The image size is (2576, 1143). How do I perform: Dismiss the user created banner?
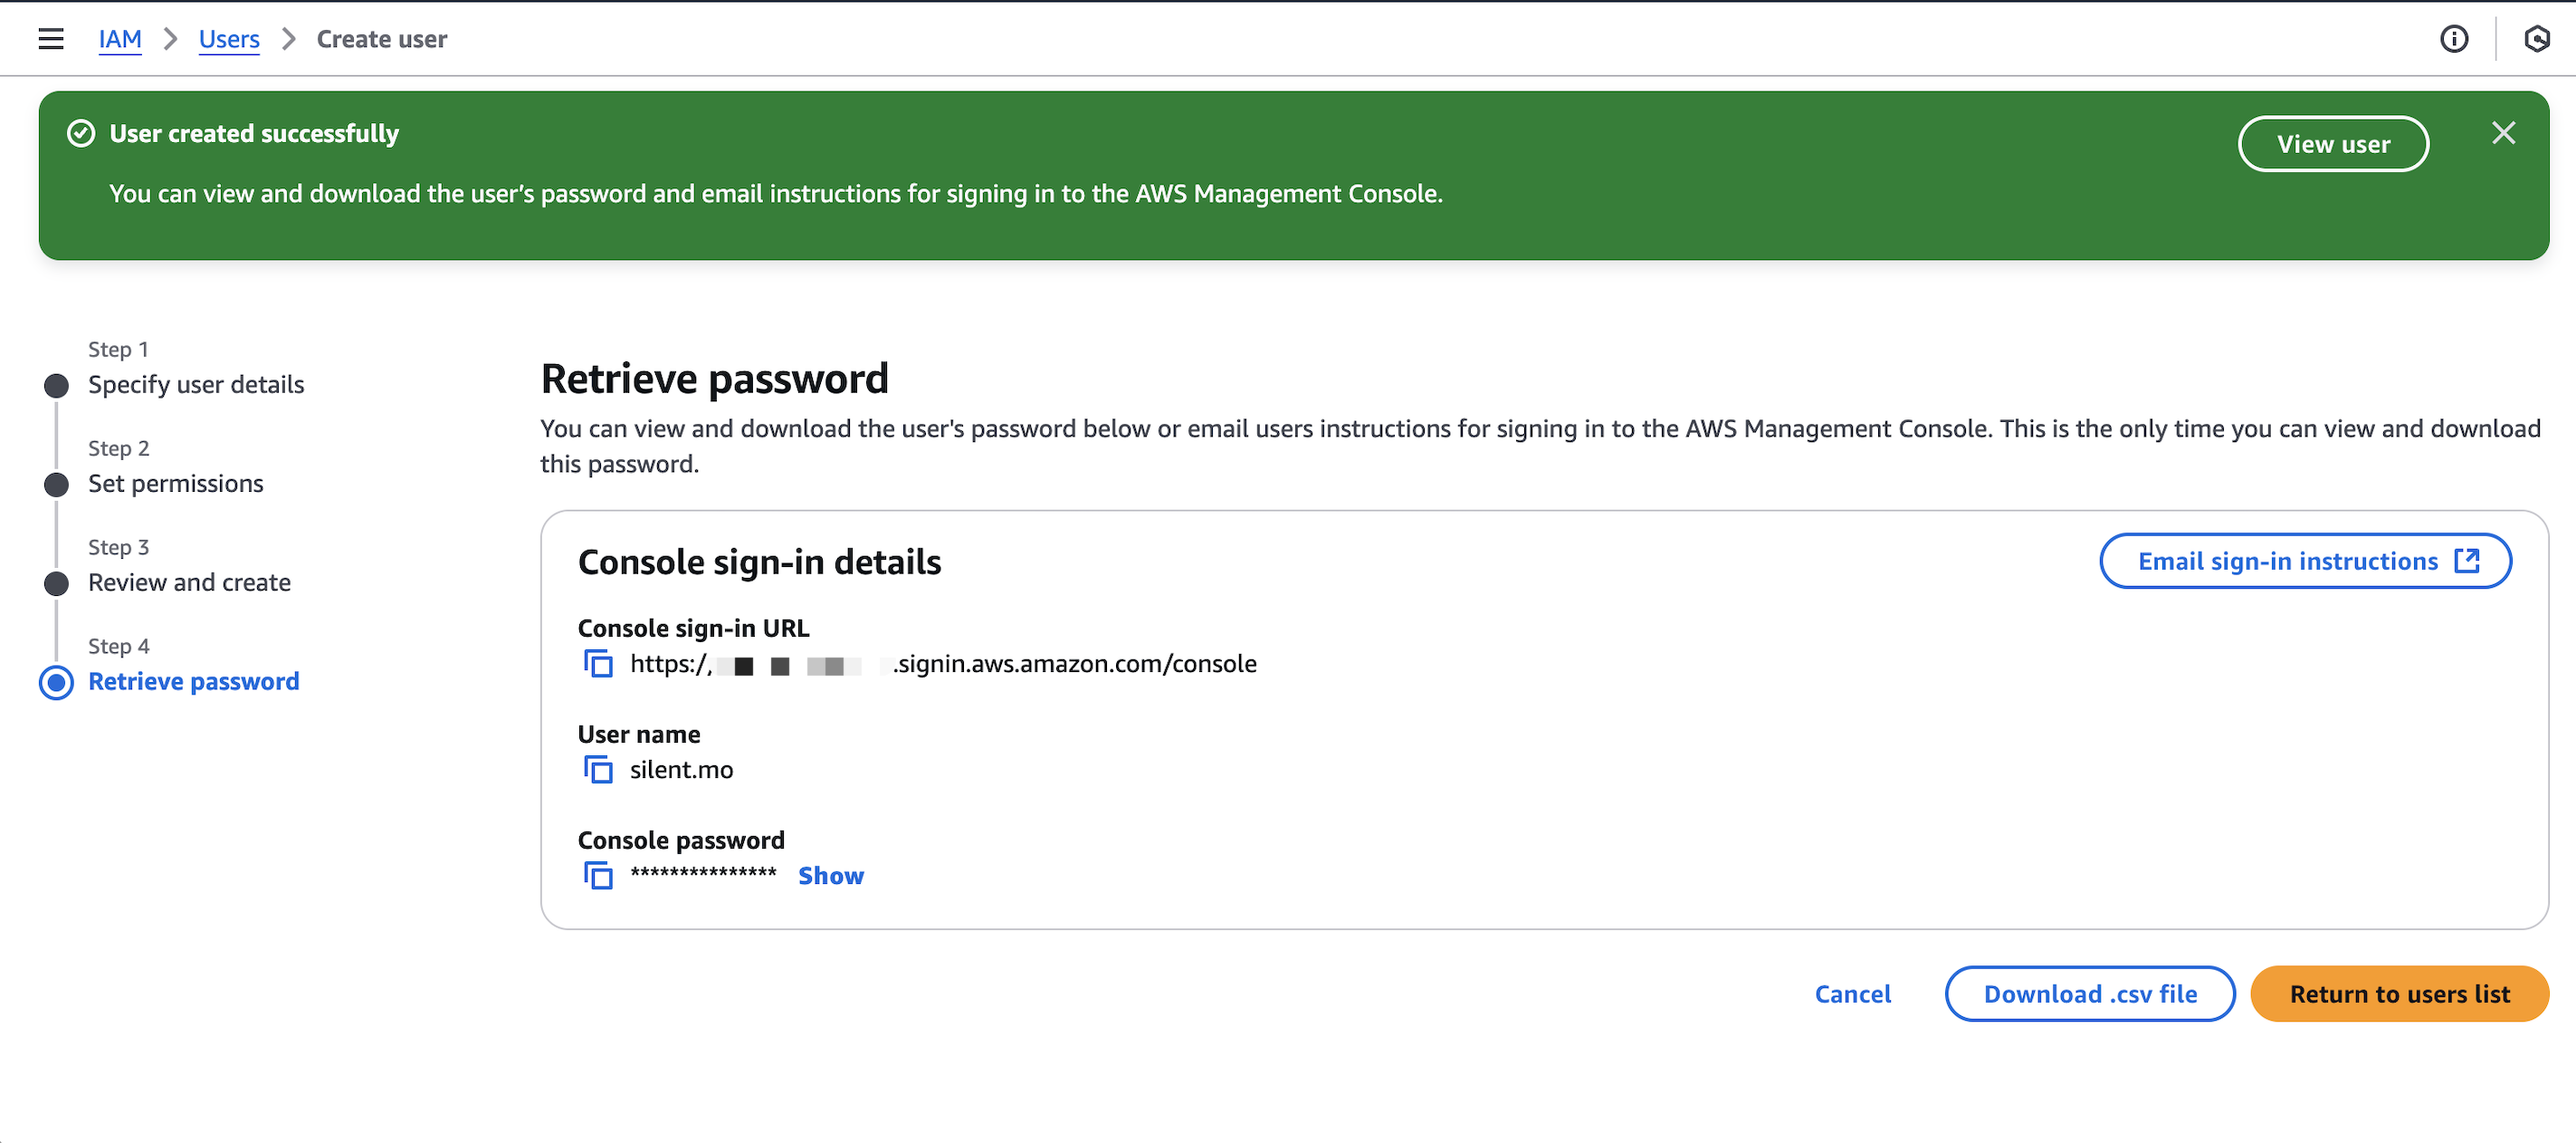tap(2503, 132)
